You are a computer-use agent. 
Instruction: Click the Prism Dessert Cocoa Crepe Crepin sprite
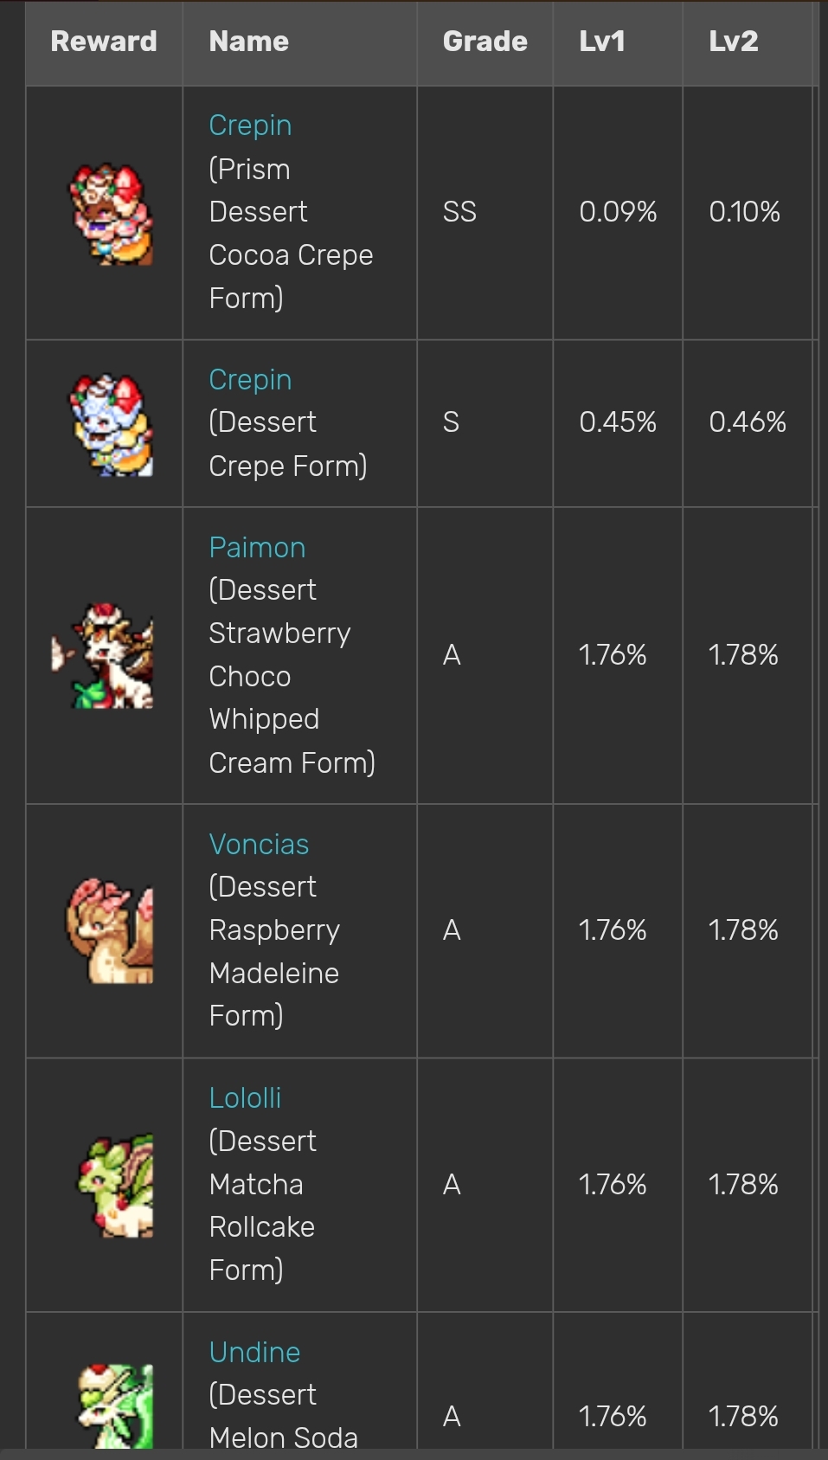(x=112, y=214)
